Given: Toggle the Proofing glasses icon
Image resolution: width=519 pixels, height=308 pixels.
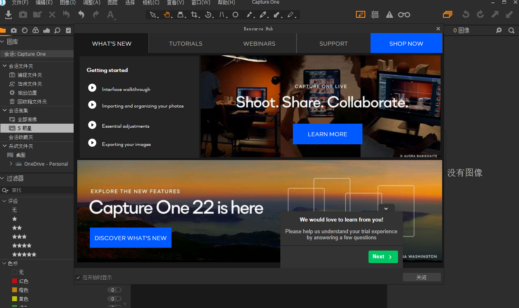Looking at the screenshot, I should pos(404,15).
